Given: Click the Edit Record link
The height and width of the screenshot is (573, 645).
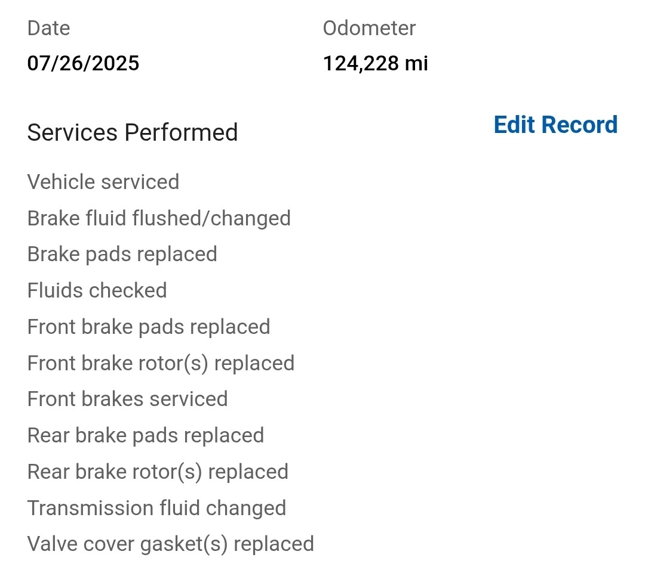Looking at the screenshot, I should (x=555, y=125).
